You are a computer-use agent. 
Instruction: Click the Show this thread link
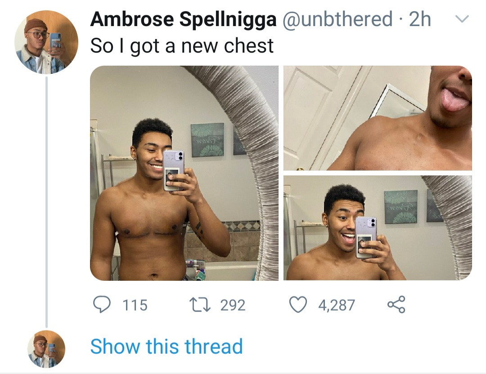pos(166,347)
